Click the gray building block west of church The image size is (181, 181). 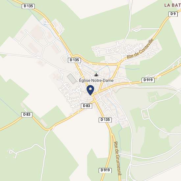pyautogui.click(x=72, y=79)
